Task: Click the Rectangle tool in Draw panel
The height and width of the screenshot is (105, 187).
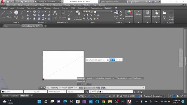Action: (28, 12)
